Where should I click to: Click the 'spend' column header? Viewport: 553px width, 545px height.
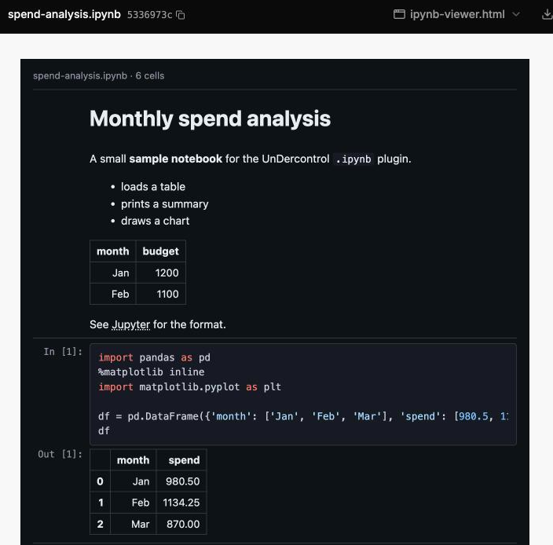click(x=181, y=460)
